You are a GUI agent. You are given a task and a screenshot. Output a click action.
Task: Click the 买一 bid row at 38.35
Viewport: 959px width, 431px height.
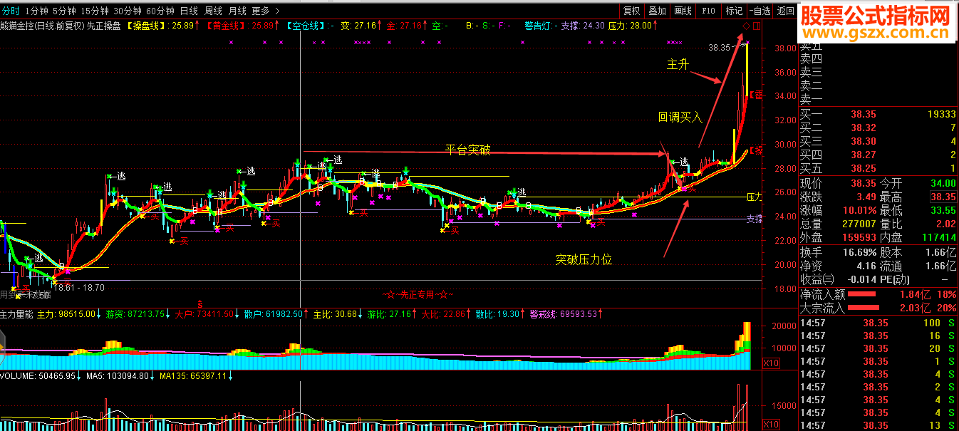[x=878, y=114]
